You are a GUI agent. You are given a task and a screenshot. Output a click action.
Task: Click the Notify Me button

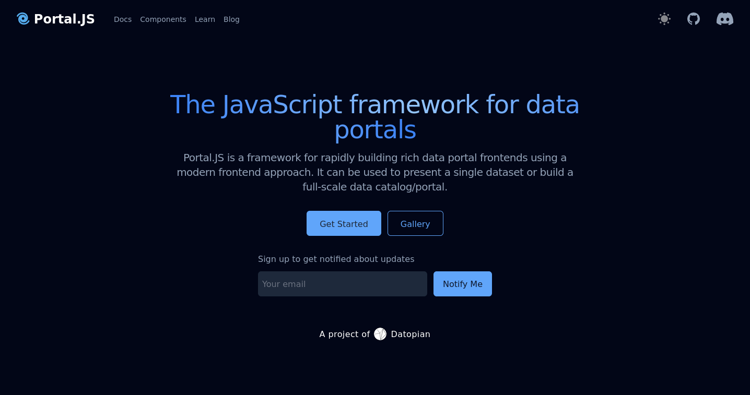[462, 284]
